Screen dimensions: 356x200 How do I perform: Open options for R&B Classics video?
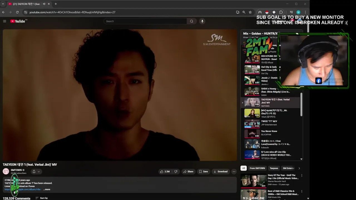(x=301, y=191)
